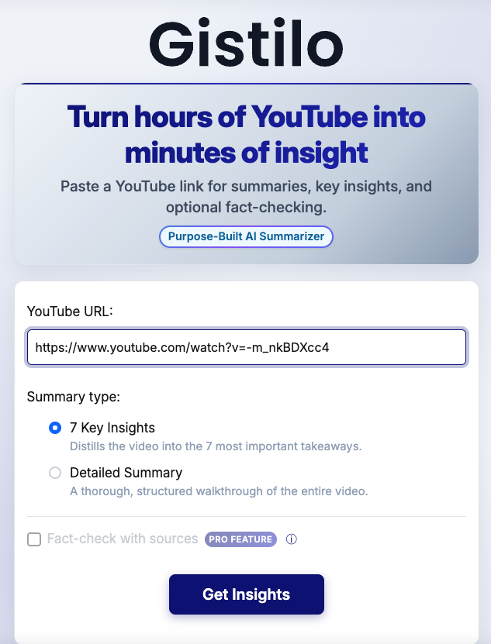This screenshot has height=644, width=491.
Task: Click the 'Paste a YouTube link' subtitle line
Action: 246,187
